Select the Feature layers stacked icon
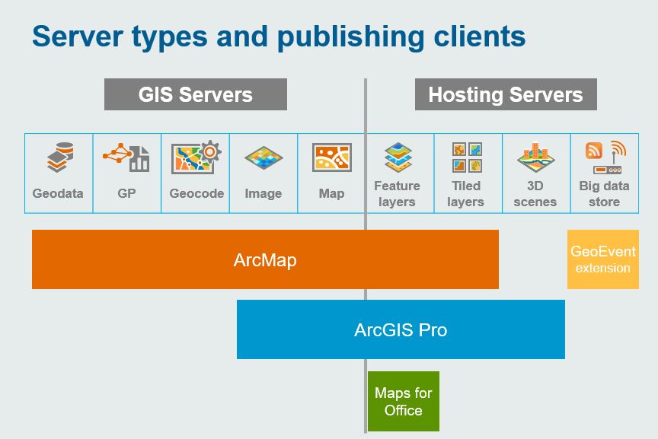The image size is (658, 439). coord(398,157)
